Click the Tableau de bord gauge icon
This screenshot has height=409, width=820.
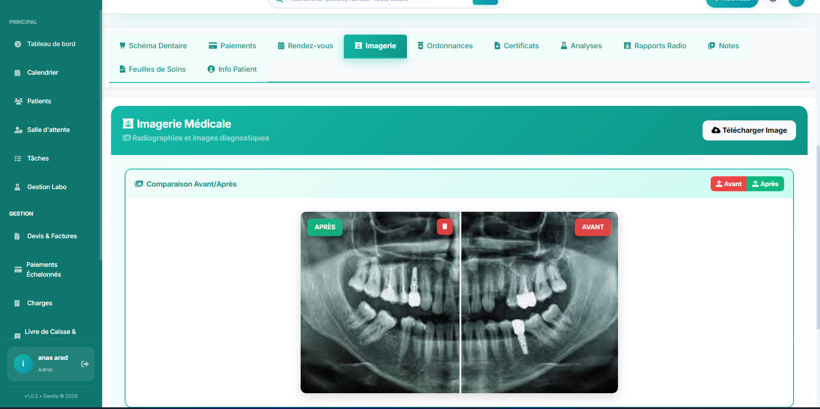coord(18,44)
